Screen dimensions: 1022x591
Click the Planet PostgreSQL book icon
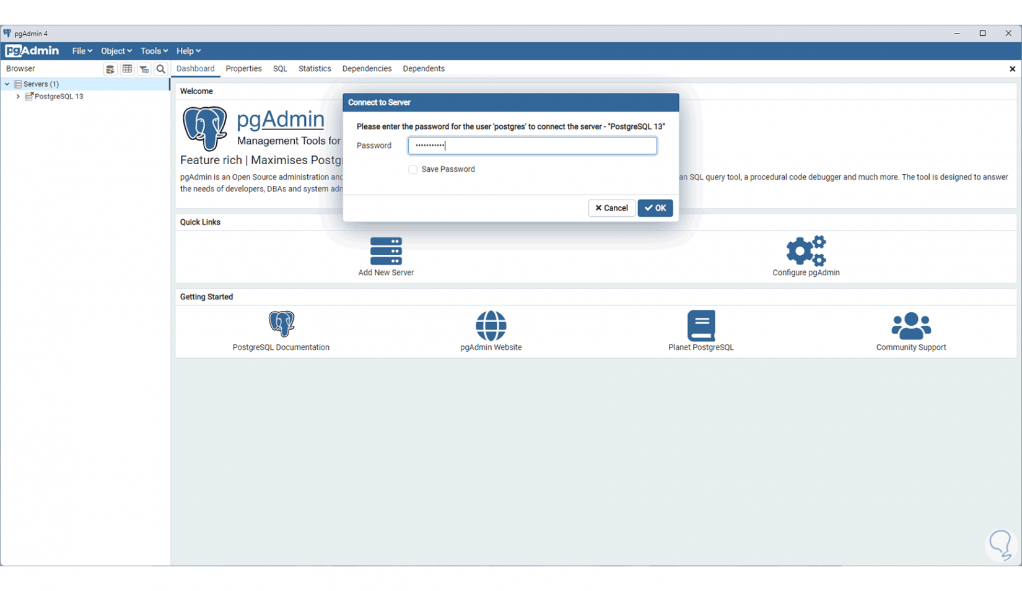pos(701,326)
